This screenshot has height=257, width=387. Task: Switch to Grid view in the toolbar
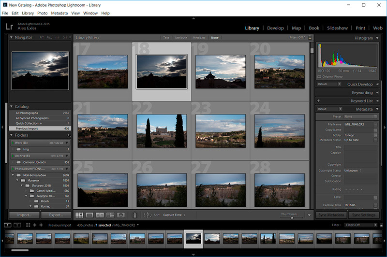click(x=79, y=214)
